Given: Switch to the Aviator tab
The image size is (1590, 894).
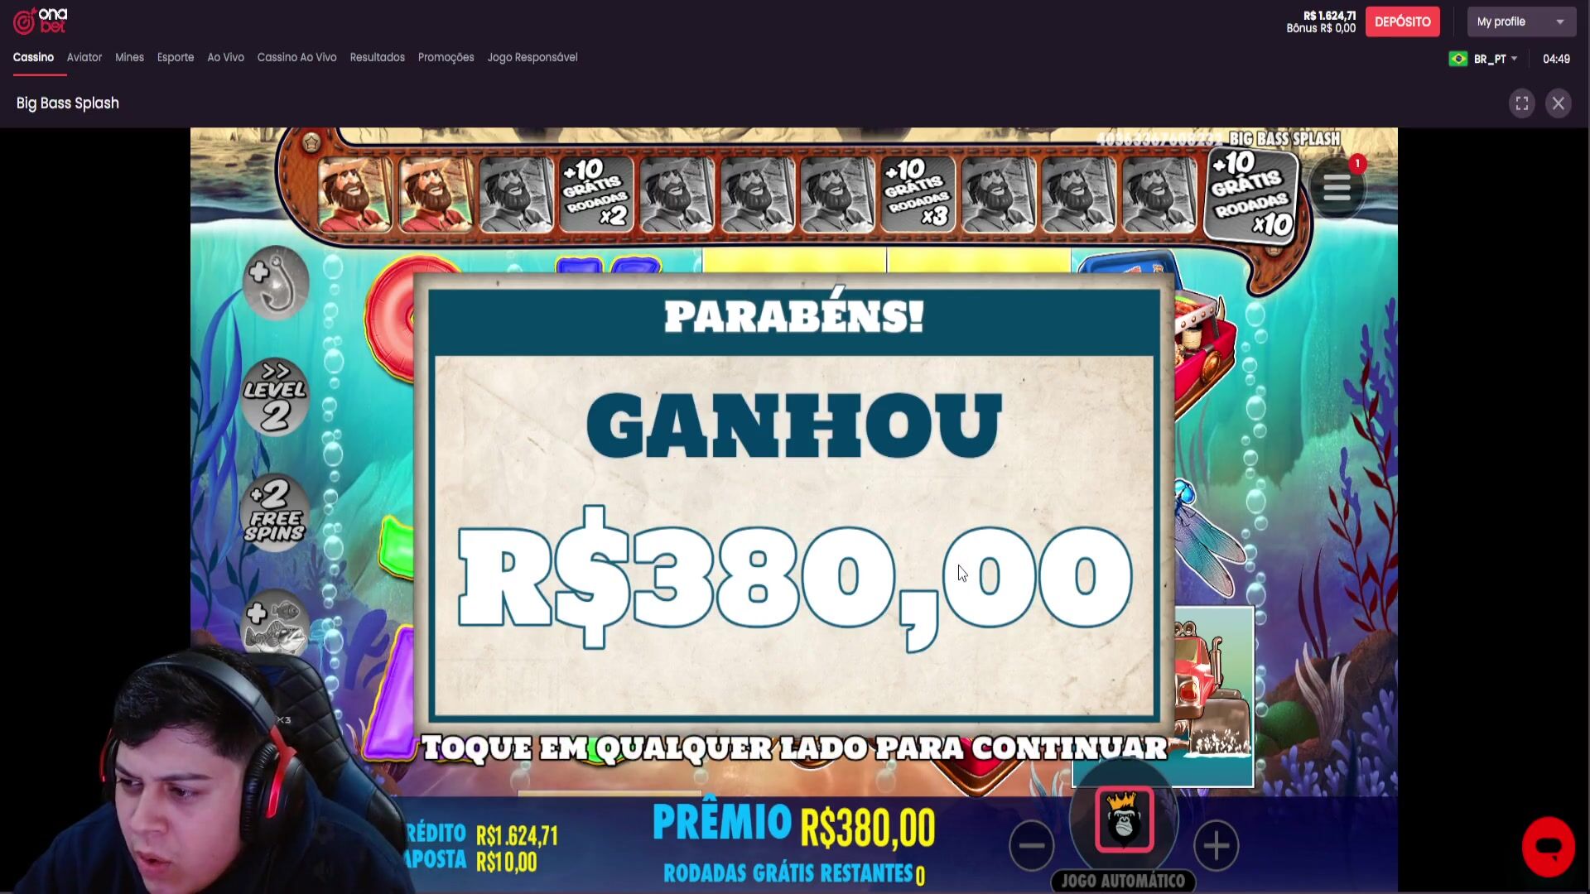Looking at the screenshot, I should [84, 57].
